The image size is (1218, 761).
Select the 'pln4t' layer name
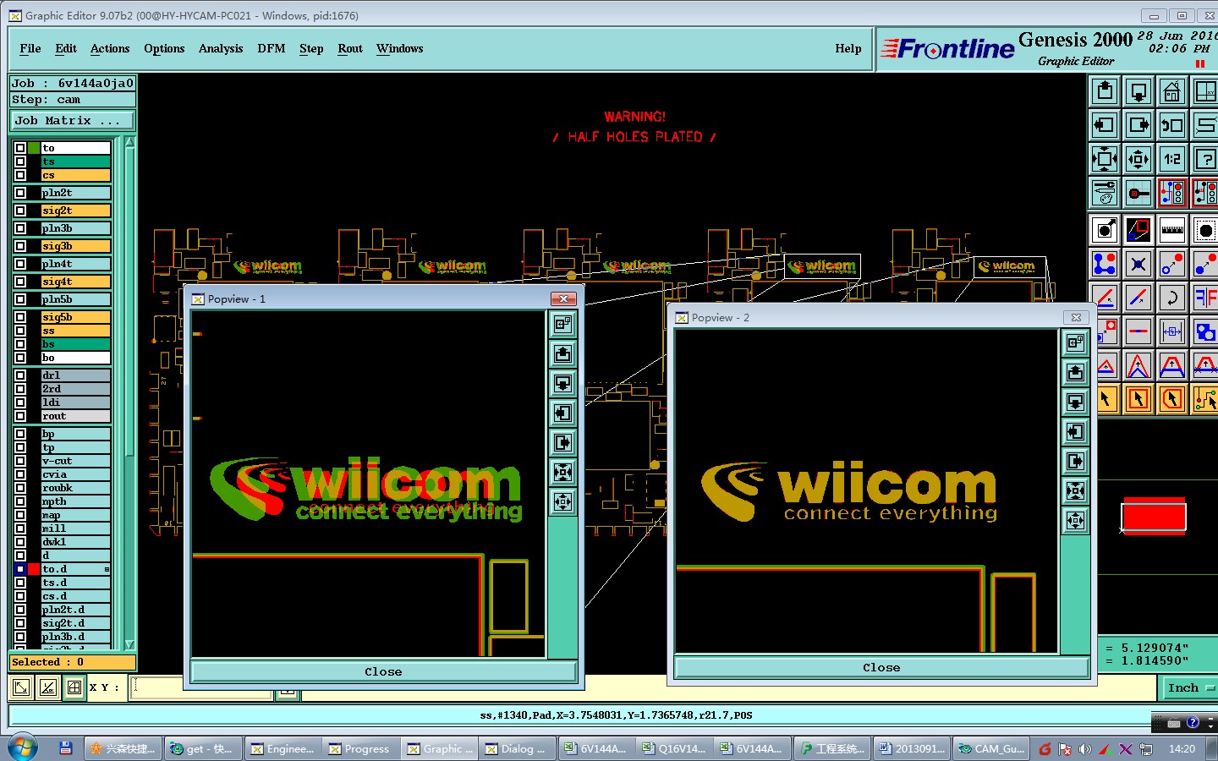[75, 264]
